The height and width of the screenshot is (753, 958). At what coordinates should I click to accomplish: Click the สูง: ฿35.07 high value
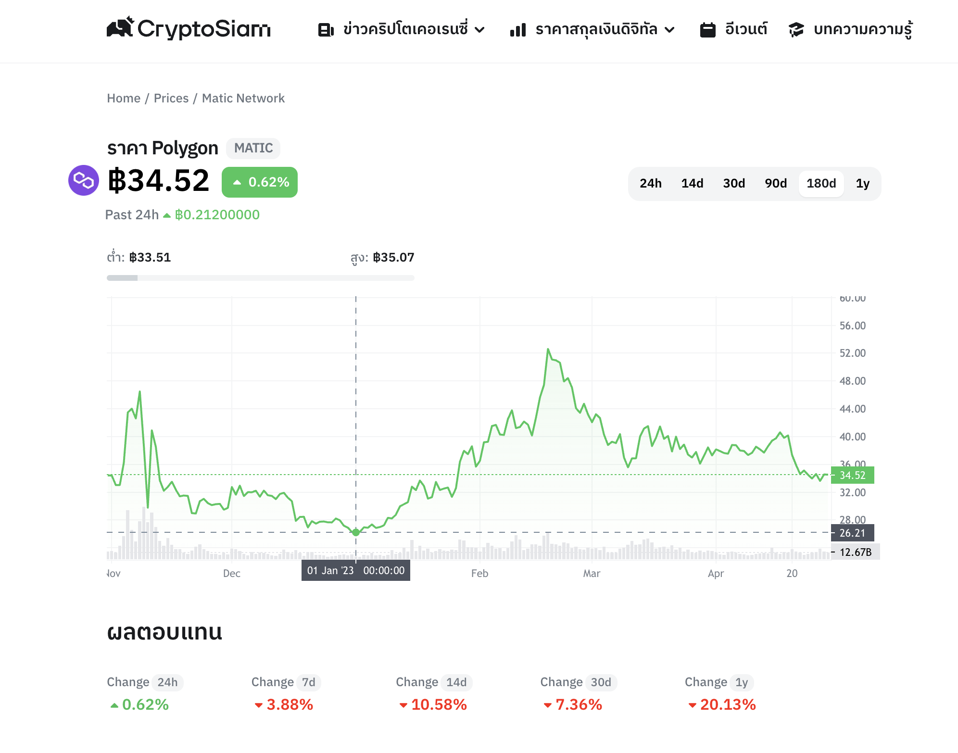pos(382,258)
